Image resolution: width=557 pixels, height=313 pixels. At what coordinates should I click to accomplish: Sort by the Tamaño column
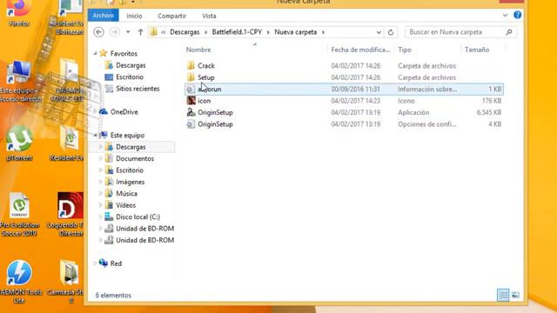click(x=477, y=50)
